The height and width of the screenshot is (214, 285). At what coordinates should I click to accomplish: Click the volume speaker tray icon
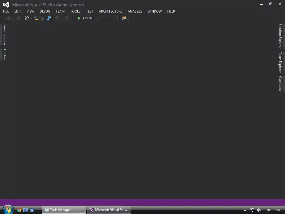259,210
